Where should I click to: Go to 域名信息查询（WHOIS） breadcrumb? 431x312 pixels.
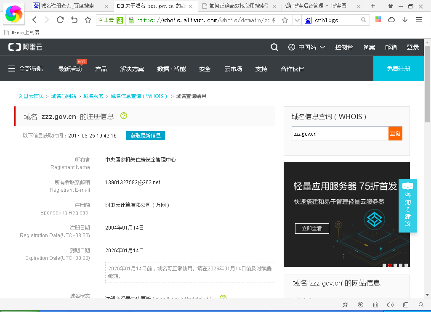139,96
